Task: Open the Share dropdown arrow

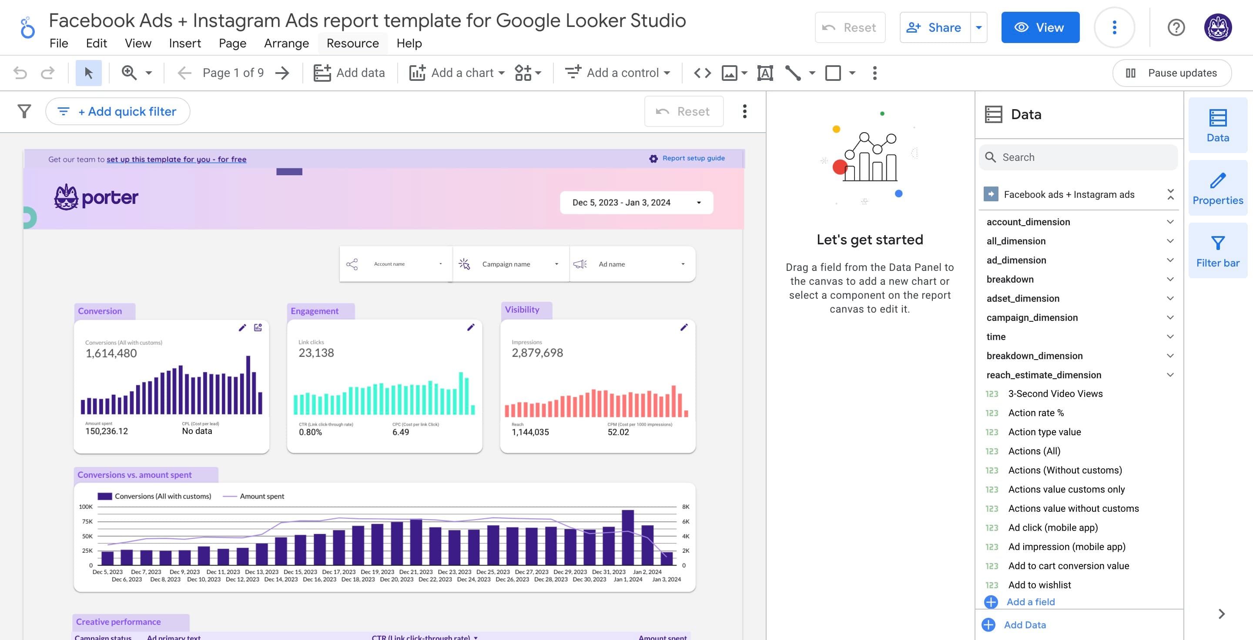Action: 978,27
